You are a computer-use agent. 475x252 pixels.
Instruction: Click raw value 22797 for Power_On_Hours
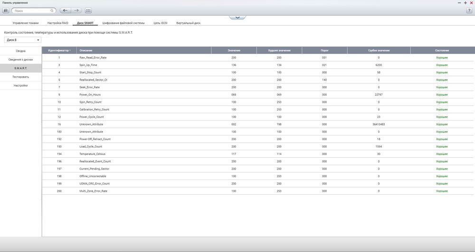point(379,95)
